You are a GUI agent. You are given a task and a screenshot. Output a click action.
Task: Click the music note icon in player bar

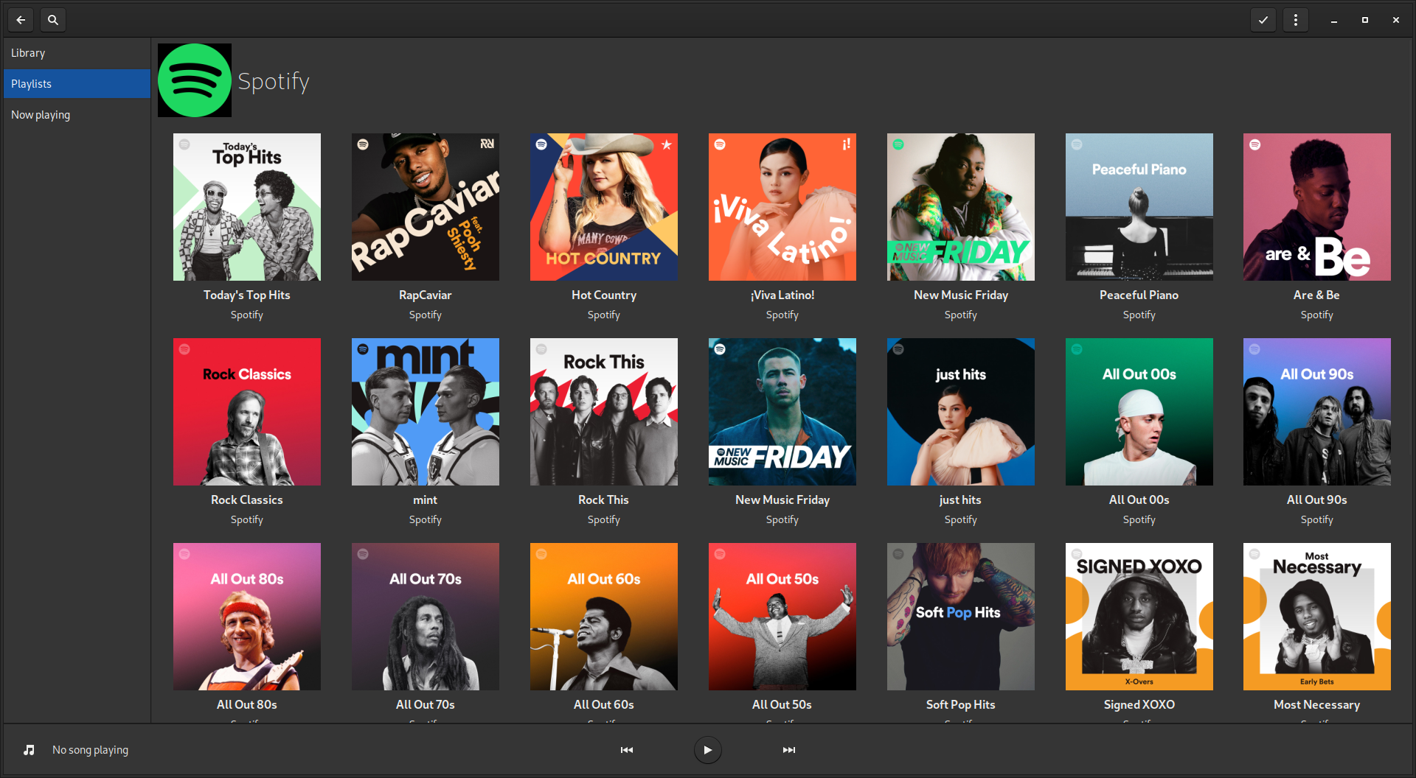29,750
